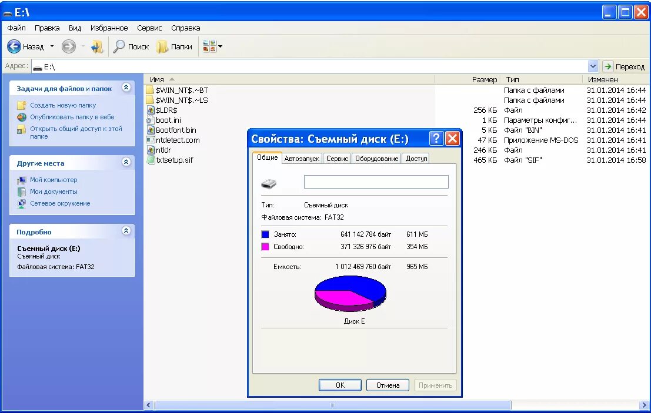Open Мои документы link
This screenshot has height=413, width=651.
tap(54, 192)
